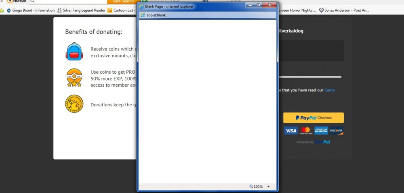Click the Norton search input field
The image size is (404, 193).
[69, 2]
